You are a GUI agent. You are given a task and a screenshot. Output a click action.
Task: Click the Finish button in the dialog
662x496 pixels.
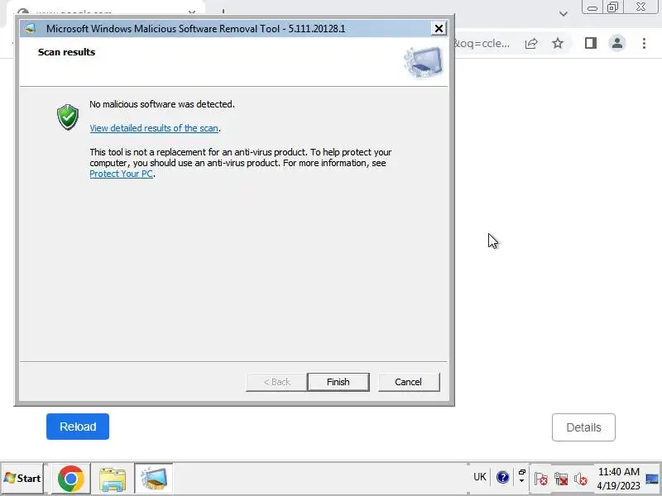tap(338, 382)
